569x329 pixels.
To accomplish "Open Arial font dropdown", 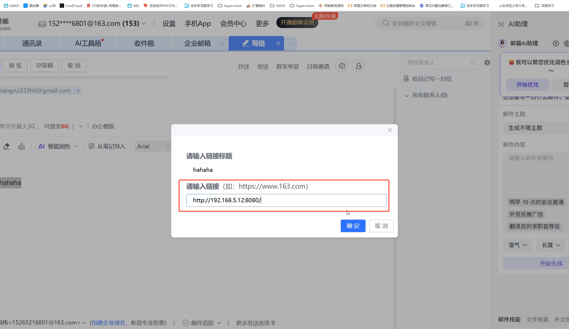I will 153,146.
